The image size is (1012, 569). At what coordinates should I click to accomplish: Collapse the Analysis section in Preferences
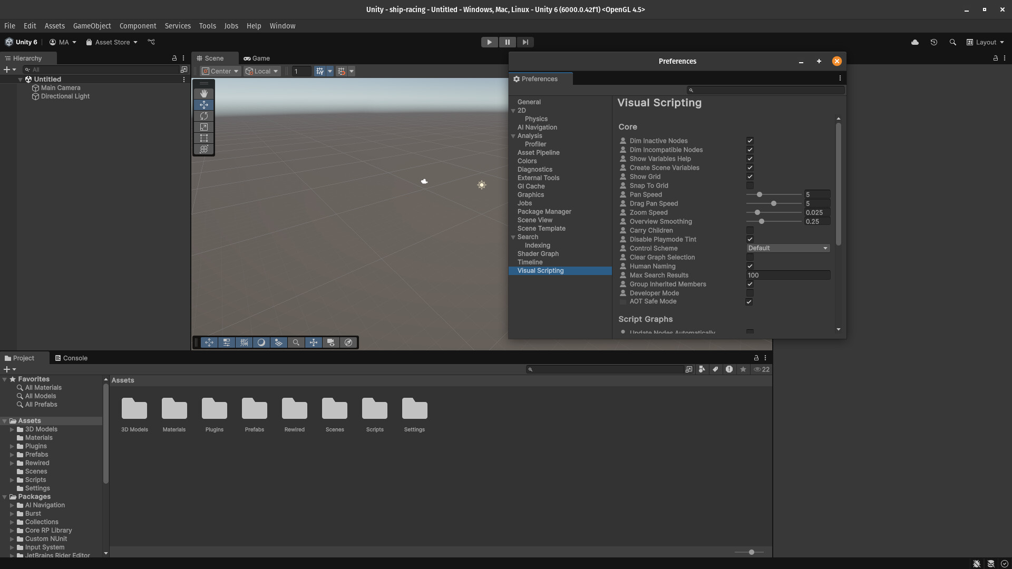(x=513, y=136)
